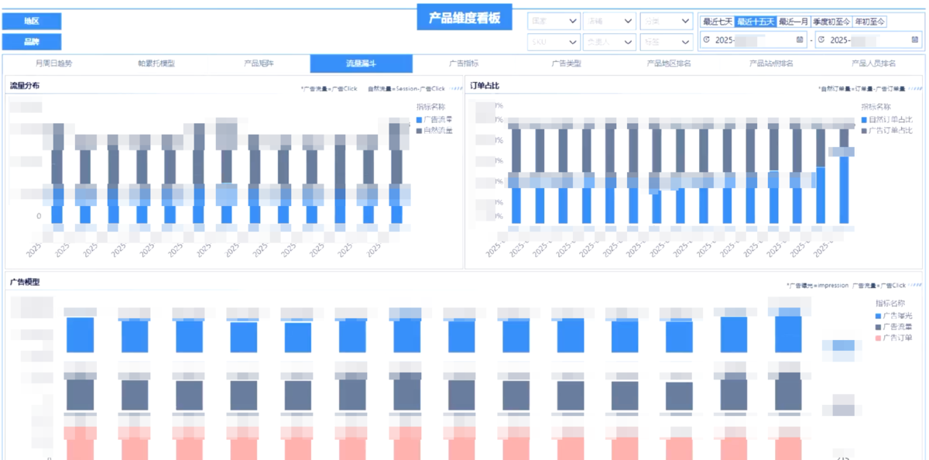Toggle 自然订单占比 legend marker
929x460 pixels.
864,120
